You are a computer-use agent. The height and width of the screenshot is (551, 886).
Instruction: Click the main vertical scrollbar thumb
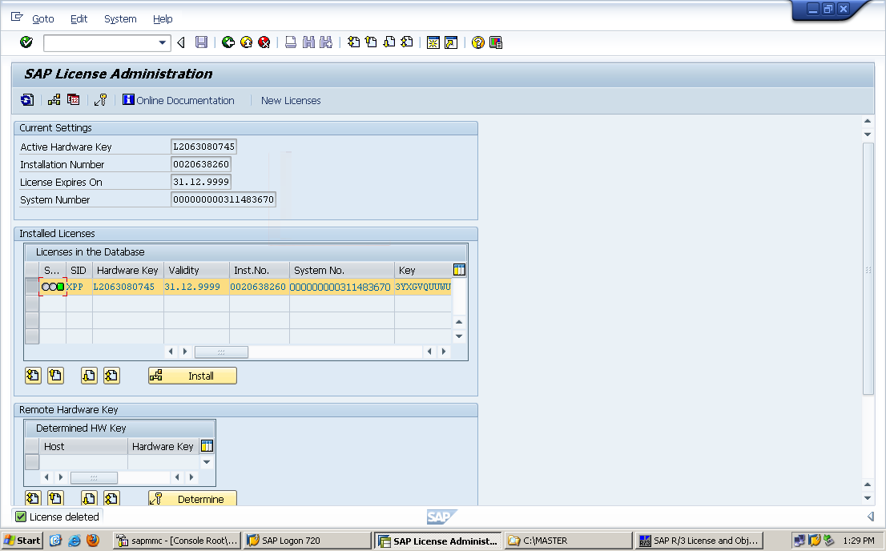point(868,268)
